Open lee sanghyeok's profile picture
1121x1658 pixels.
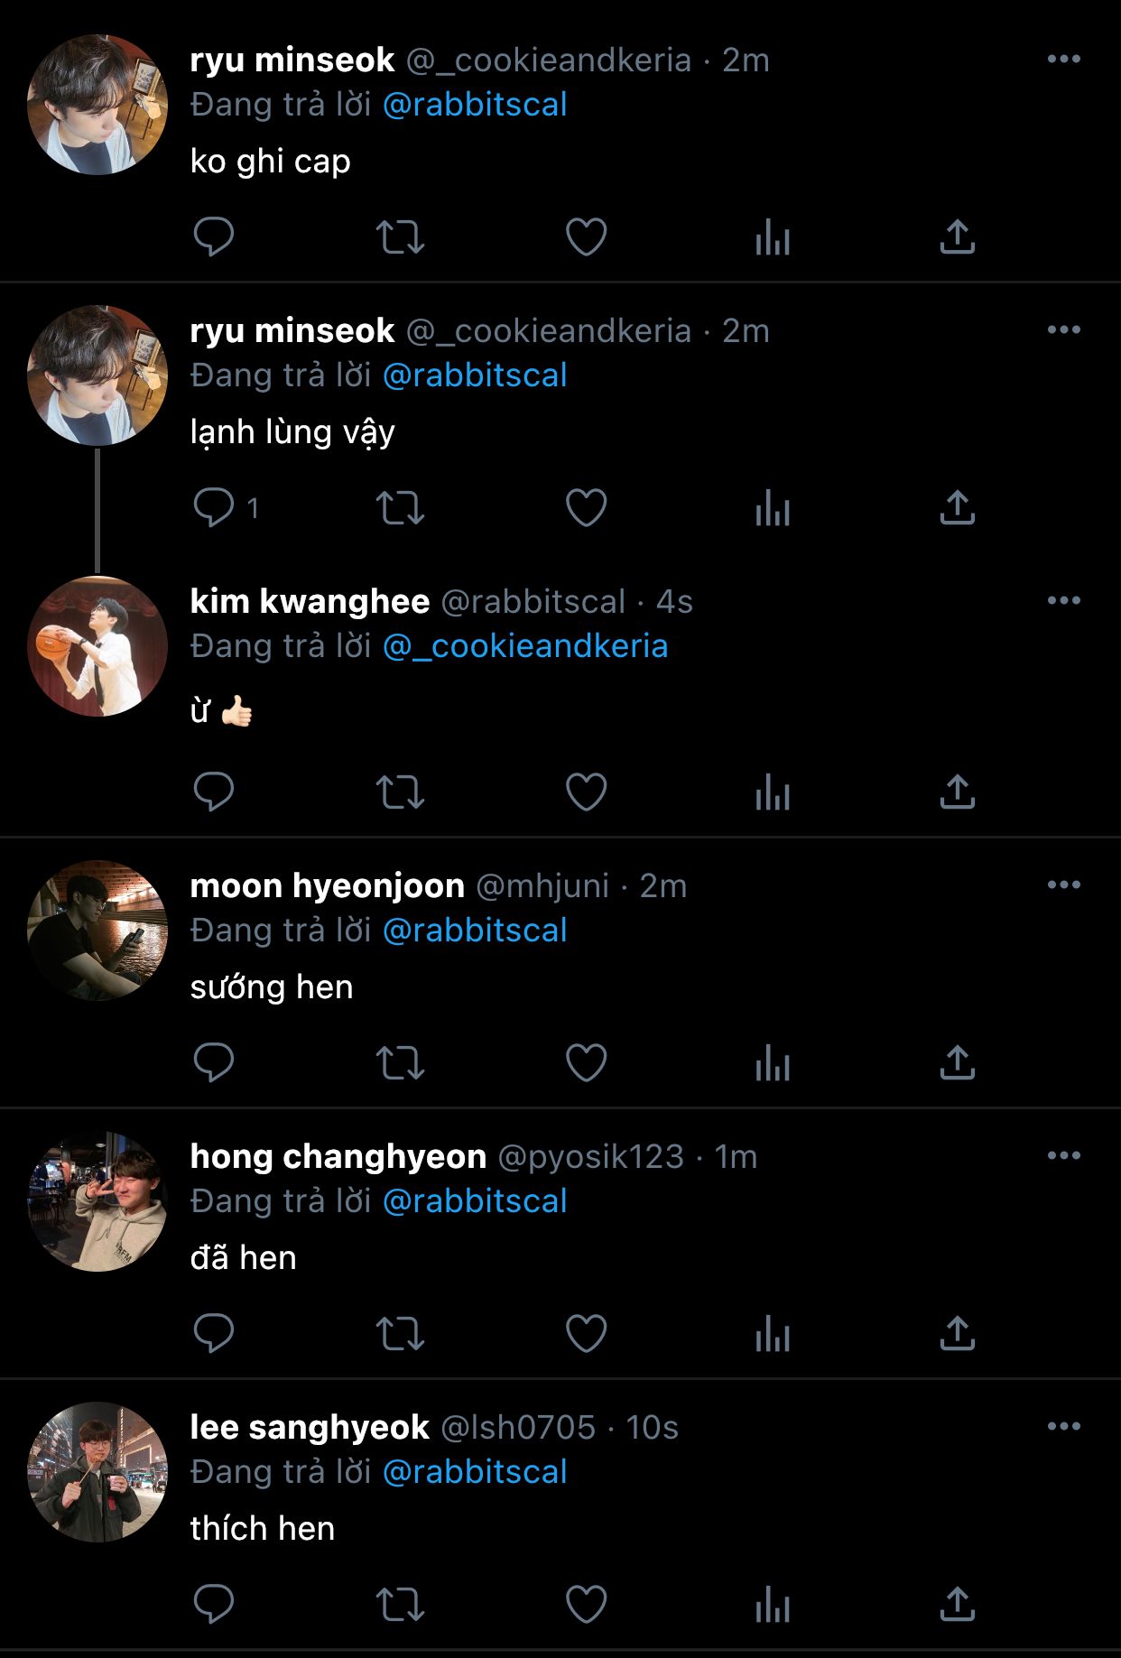(97, 1472)
